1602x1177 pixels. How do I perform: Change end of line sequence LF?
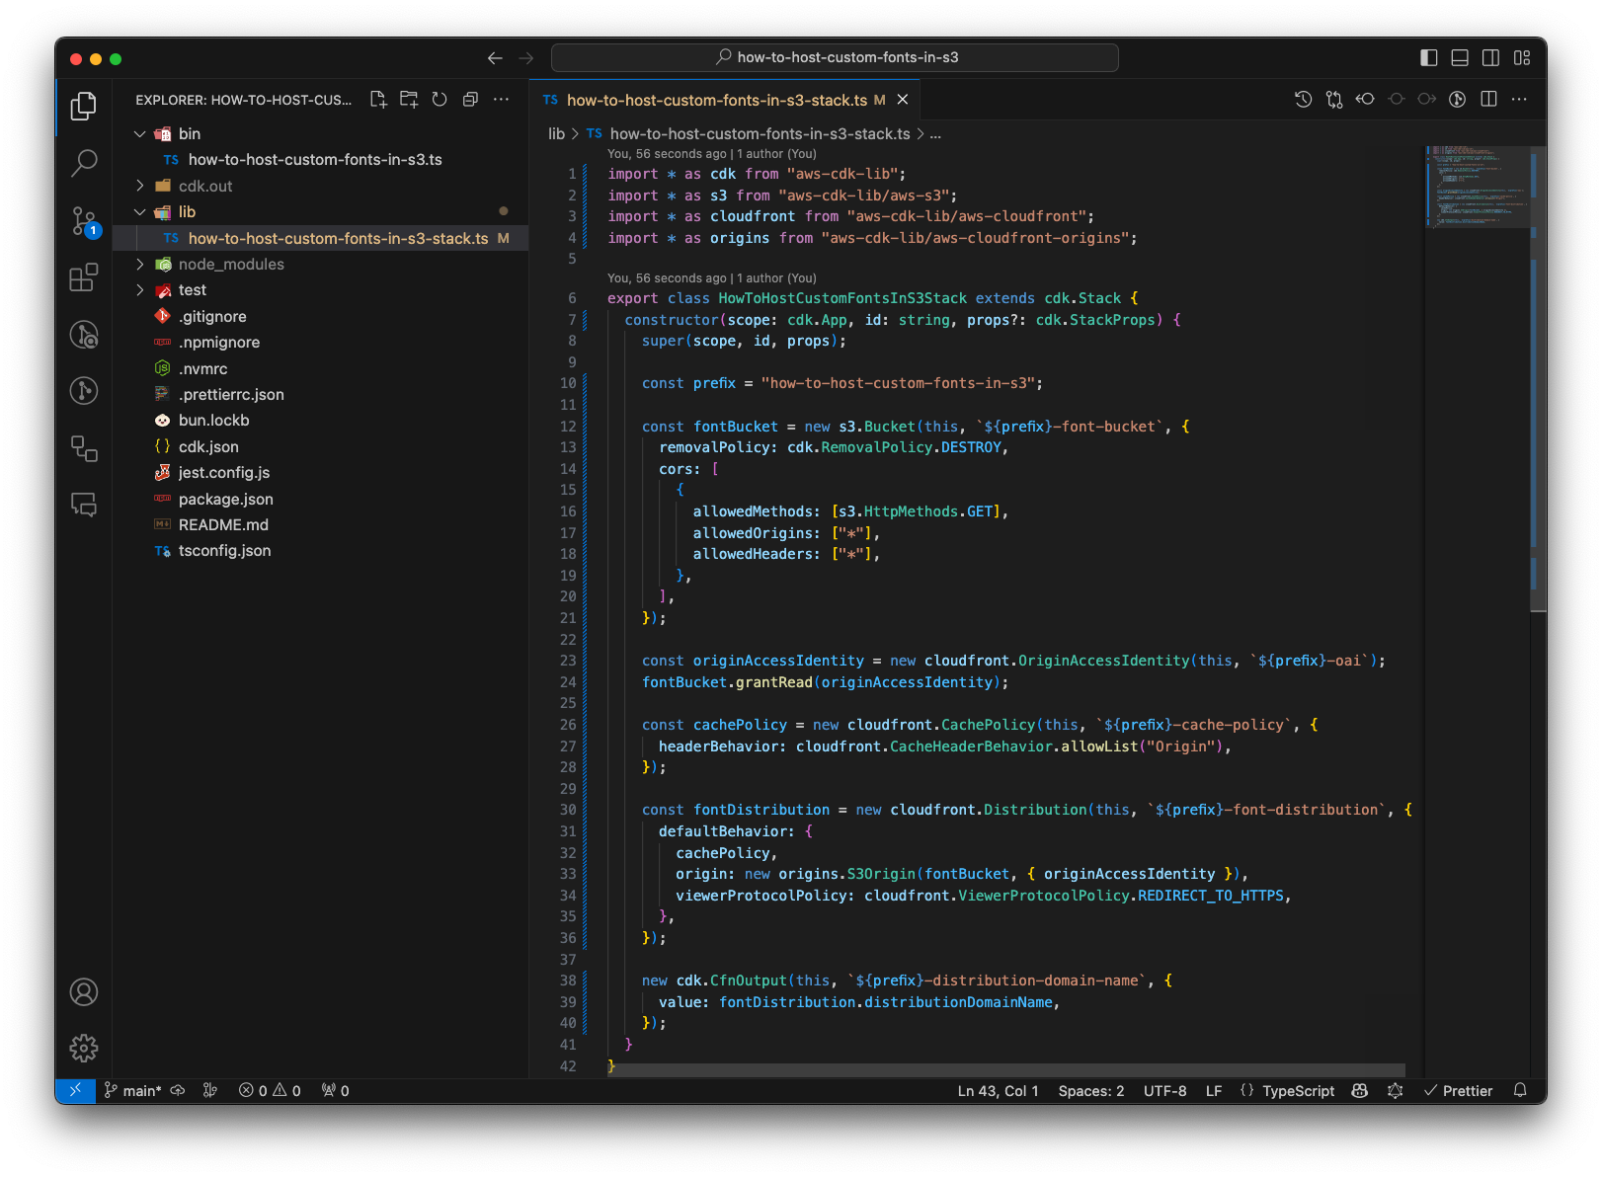click(1214, 1090)
